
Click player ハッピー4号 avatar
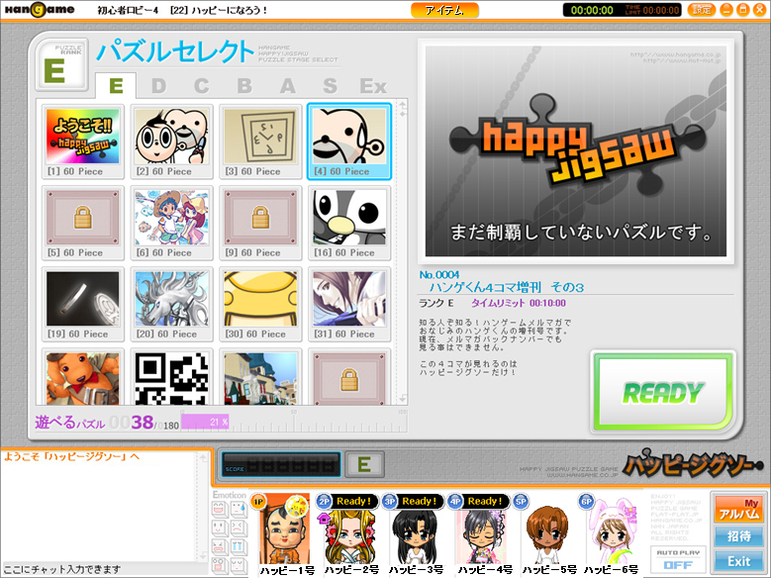click(483, 536)
